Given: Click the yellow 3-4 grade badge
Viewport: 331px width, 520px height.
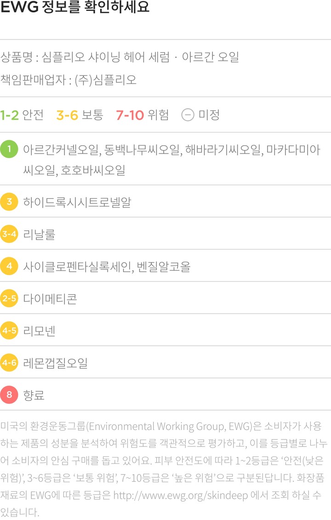Looking at the screenshot, I should tap(9, 234).
